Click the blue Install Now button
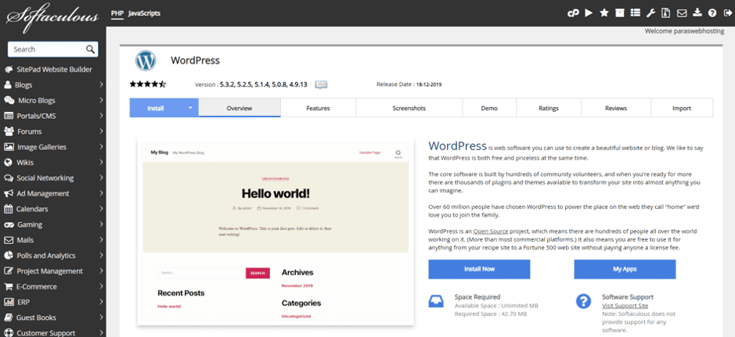Image resolution: width=735 pixels, height=337 pixels. [x=479, y=269]
